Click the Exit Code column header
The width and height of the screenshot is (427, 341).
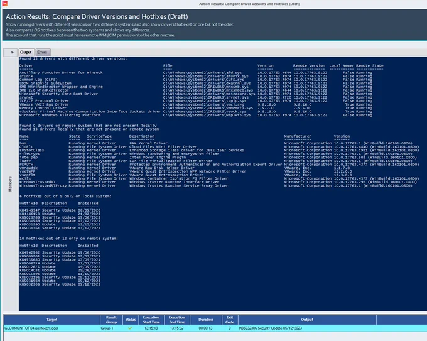[230, 320]
